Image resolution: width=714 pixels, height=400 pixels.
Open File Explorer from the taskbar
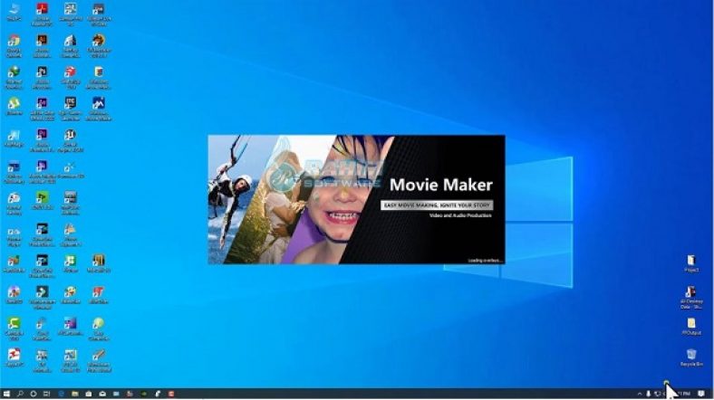pyautogui.click(x=74, y=394)
